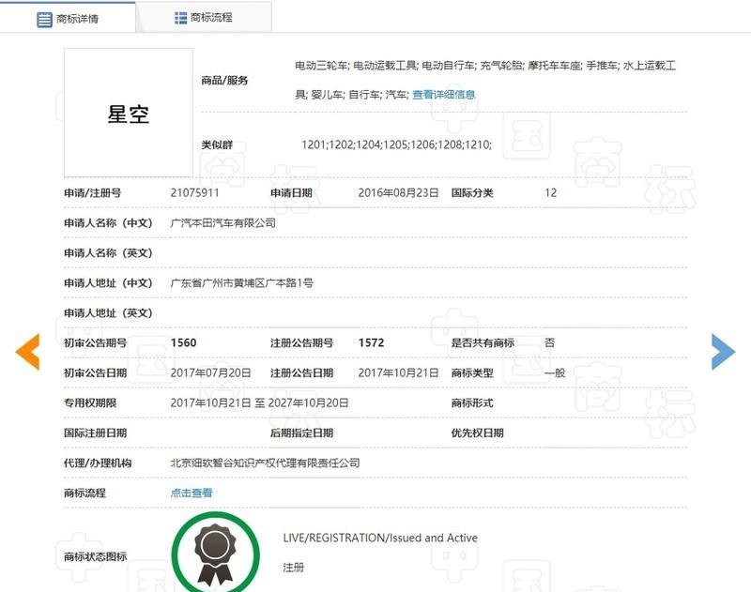This screenshot has height=592, width=751.
Task: Click the 国际注册日期 label
Action: click(96, 433)
